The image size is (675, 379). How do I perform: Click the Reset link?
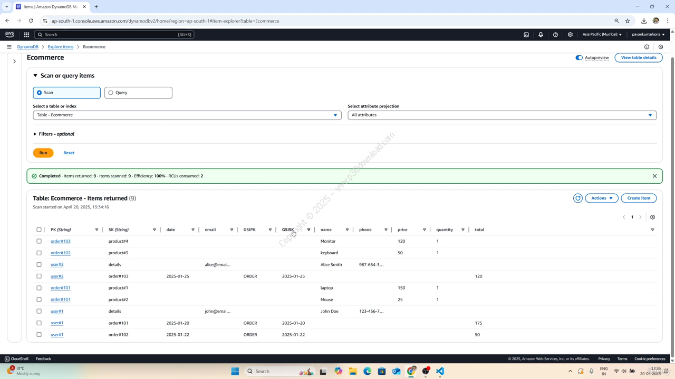point(69,153)
